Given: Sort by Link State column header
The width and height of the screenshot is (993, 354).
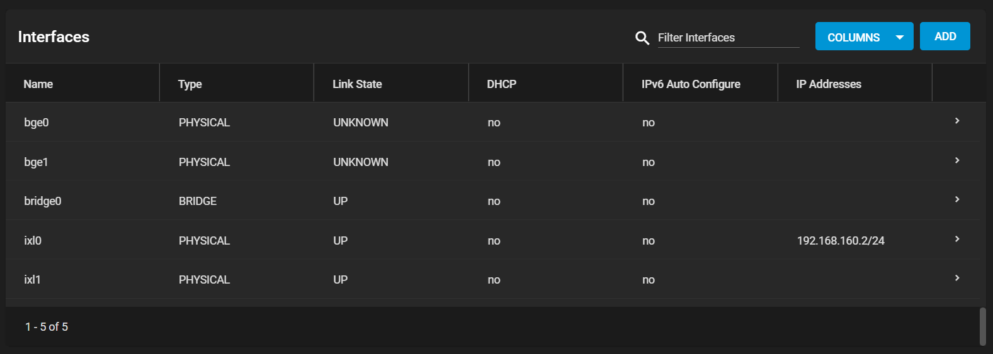Looking at the screenshot, I should pyautogui.click(x=357, y=84).
